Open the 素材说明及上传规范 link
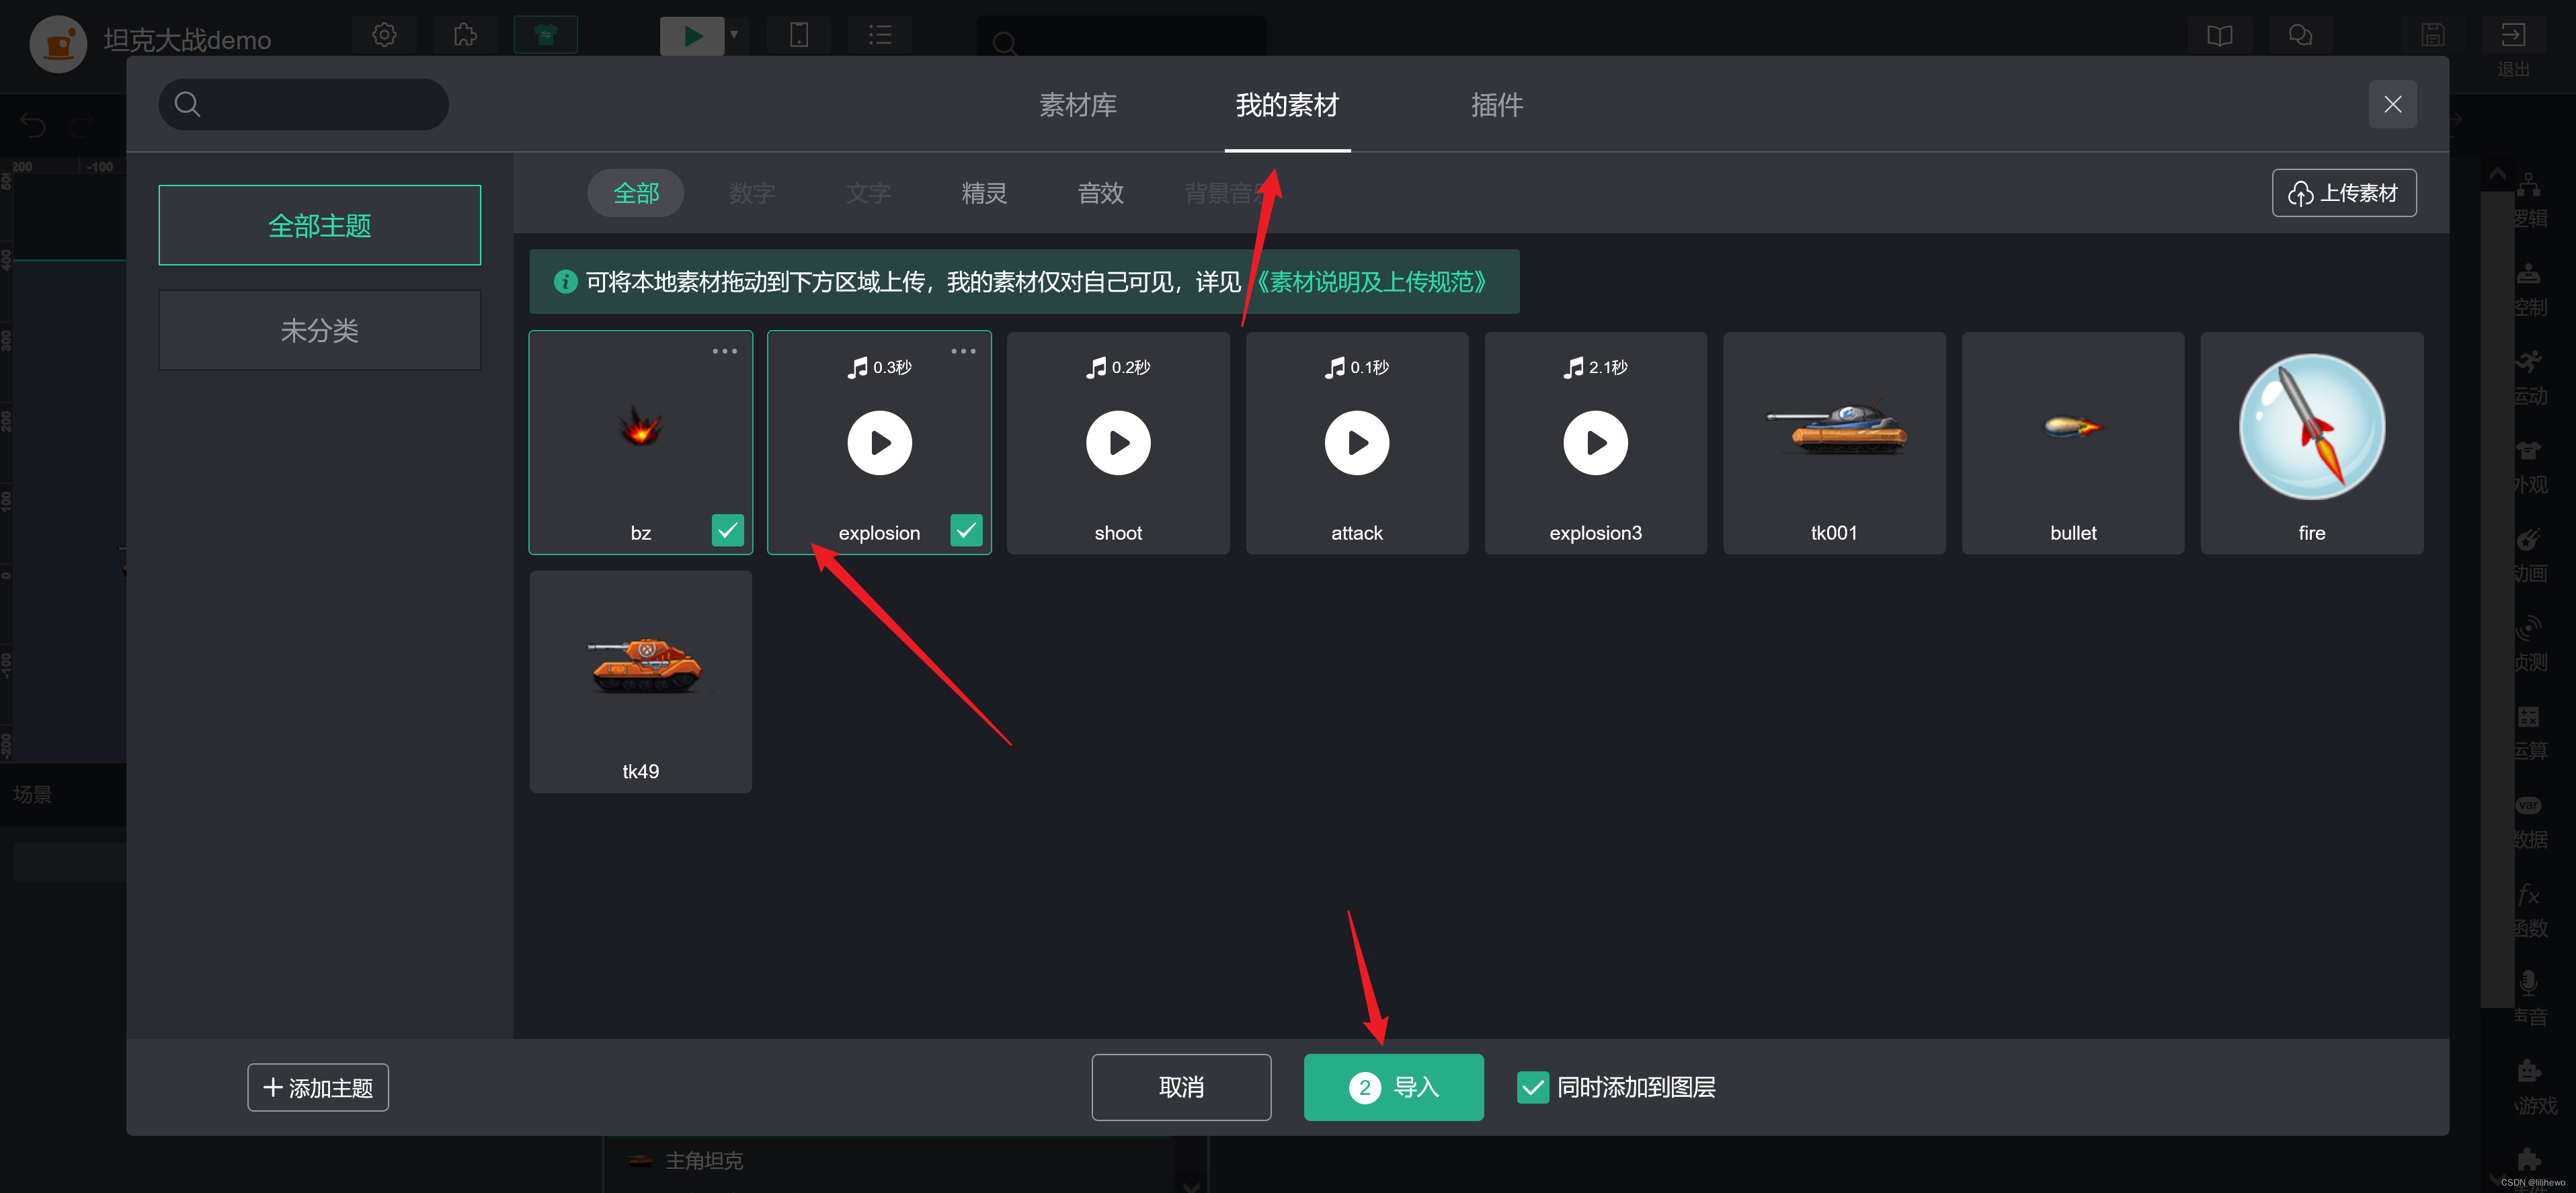 (1371, 282)
